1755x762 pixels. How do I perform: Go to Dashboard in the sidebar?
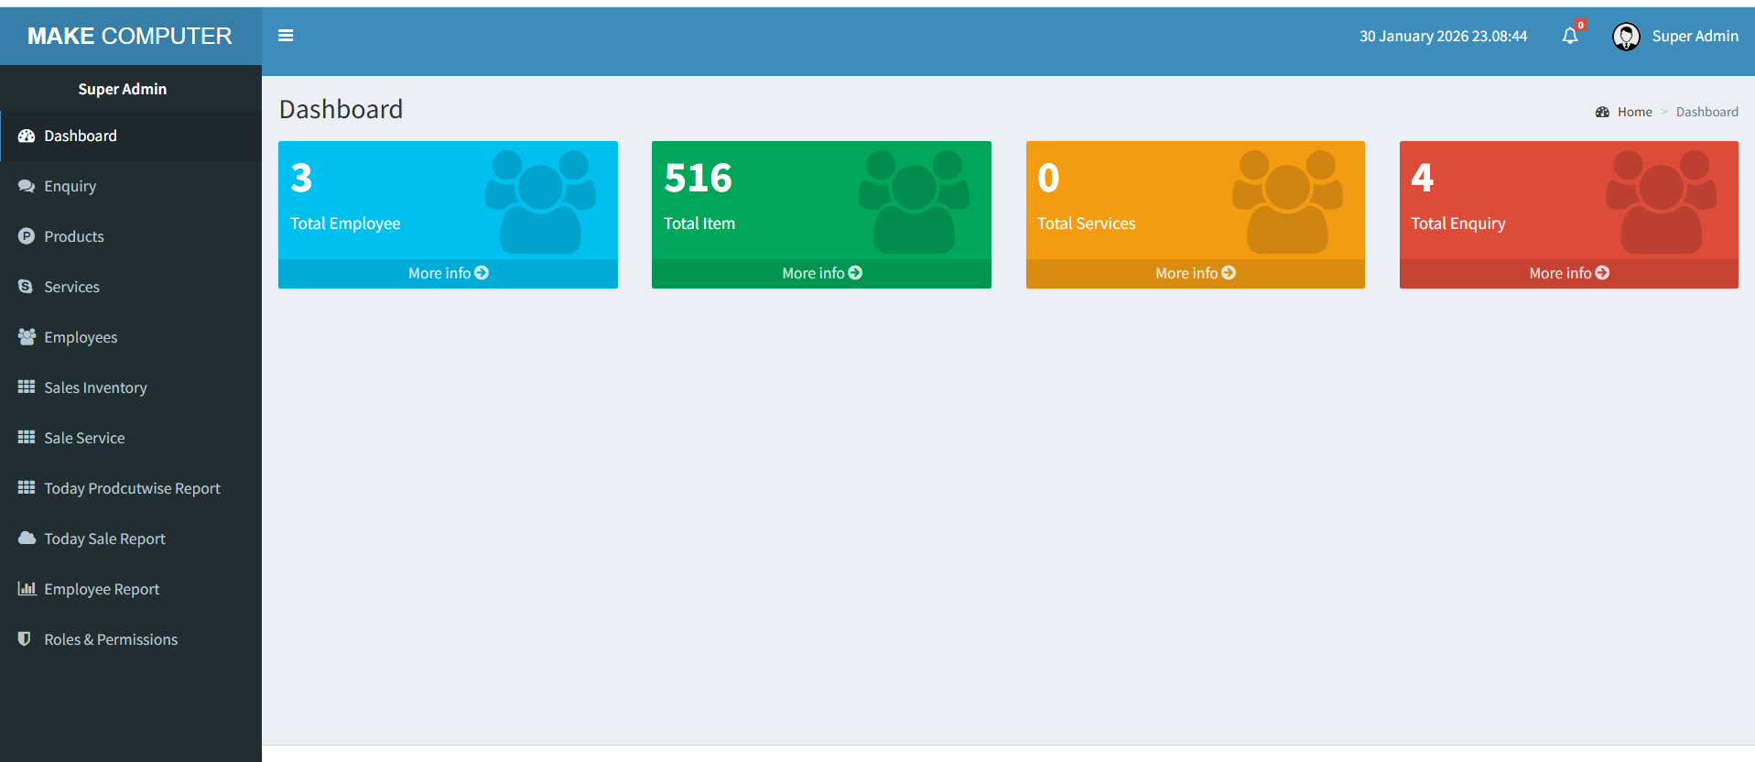click(81, 136)
